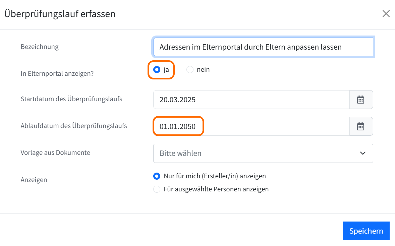Select "nein" for Elternportal display
Viewport: 395px width, 246px height.
coord(190,70)
